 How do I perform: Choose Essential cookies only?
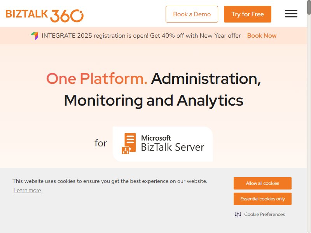262,199
